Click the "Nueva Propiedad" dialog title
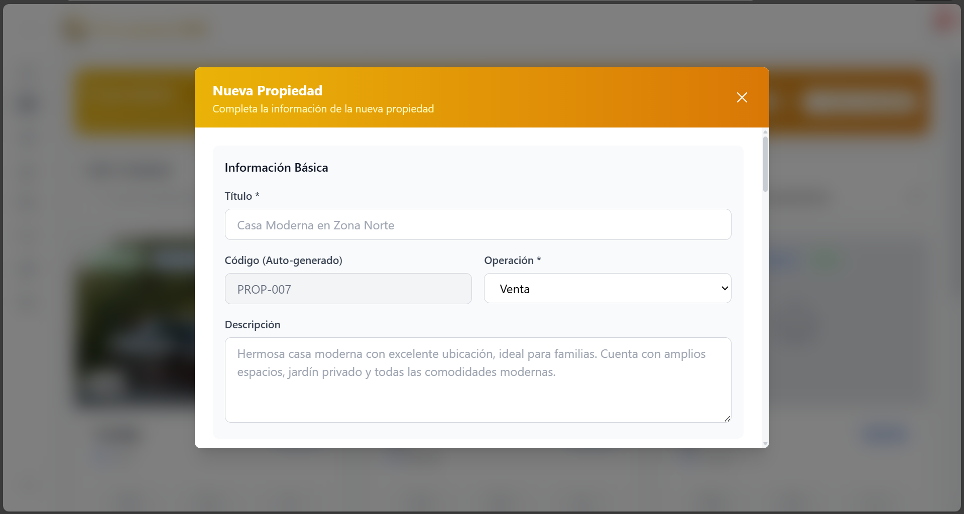Screen dimensions: 964x514 point(267,91)
